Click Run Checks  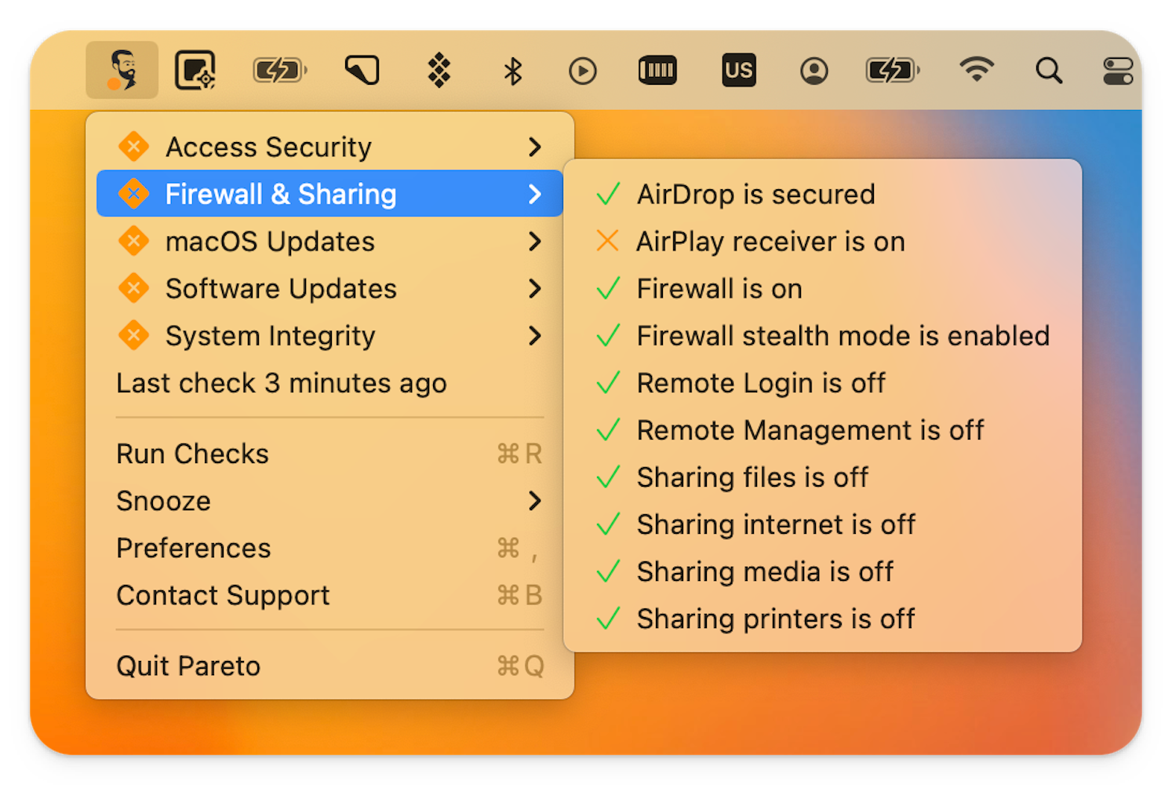192,454
